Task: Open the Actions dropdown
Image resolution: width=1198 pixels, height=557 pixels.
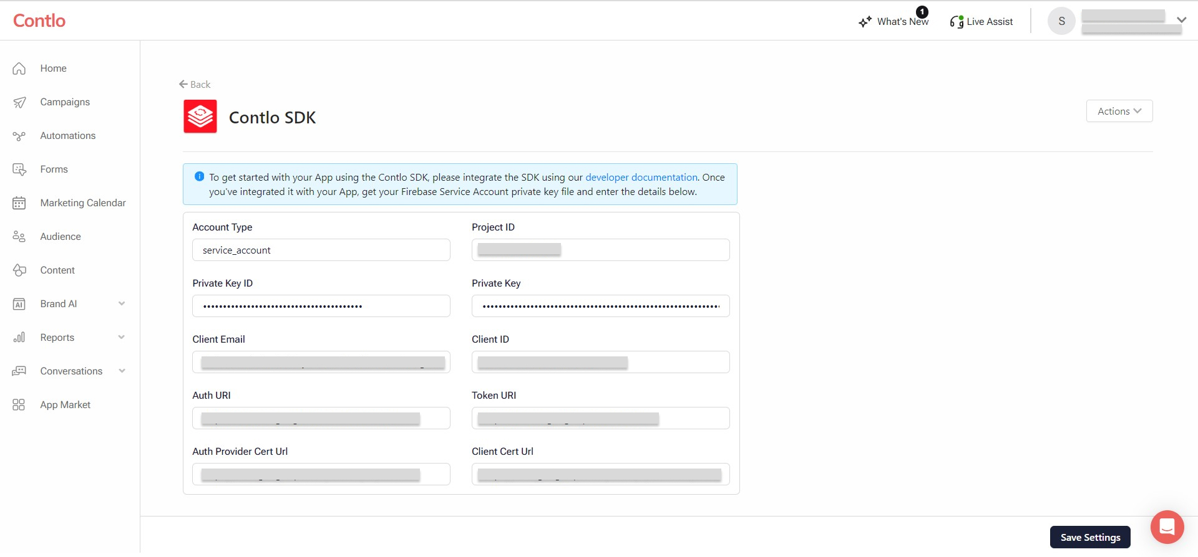Action: (x=1119, y=111)
